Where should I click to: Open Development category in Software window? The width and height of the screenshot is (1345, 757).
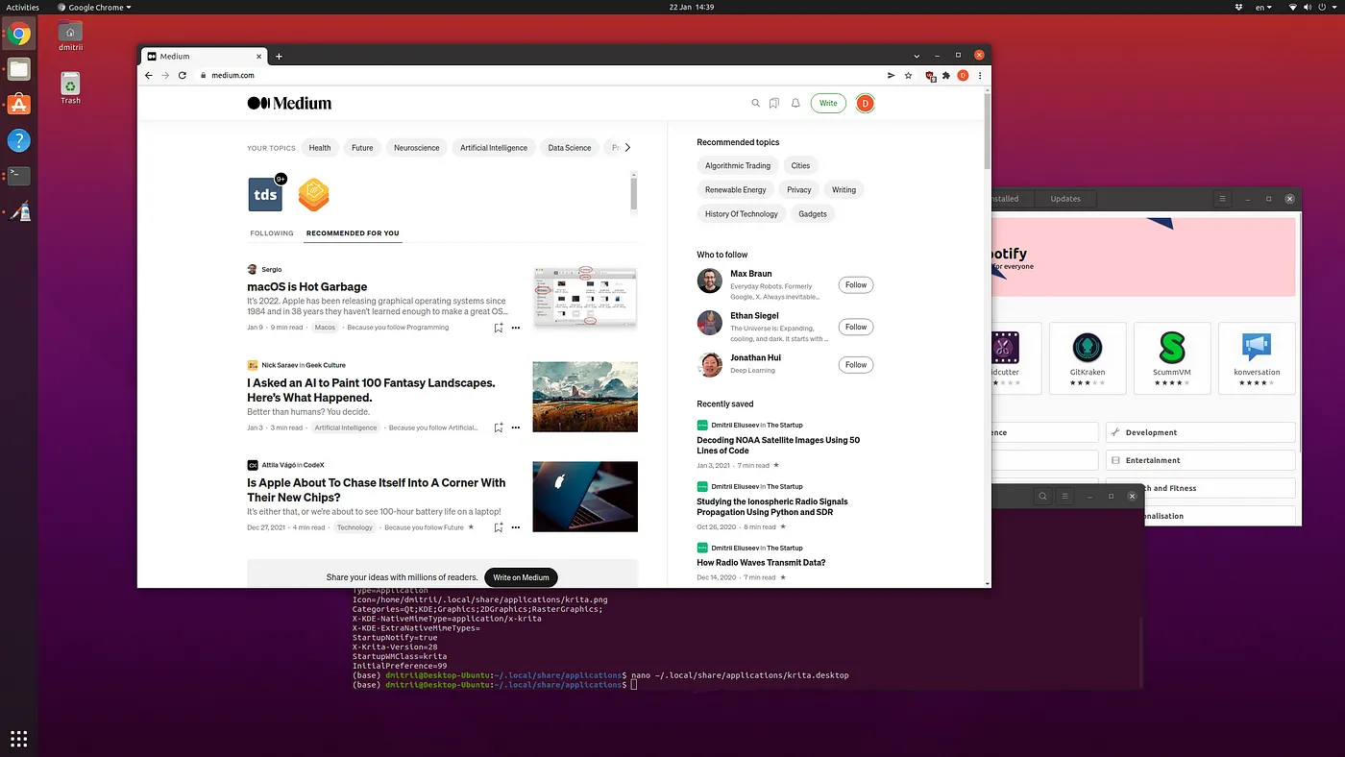(x=1202, y=432)
